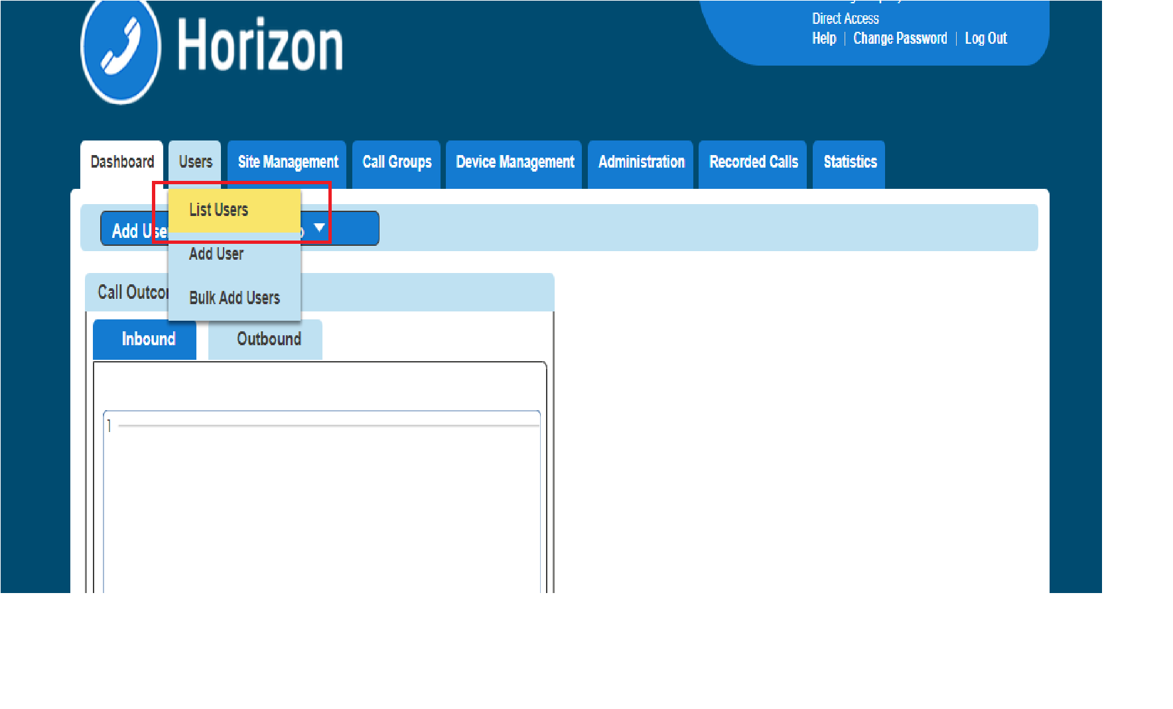
Task: Click the Change Password link
Action: coord(900,38)
